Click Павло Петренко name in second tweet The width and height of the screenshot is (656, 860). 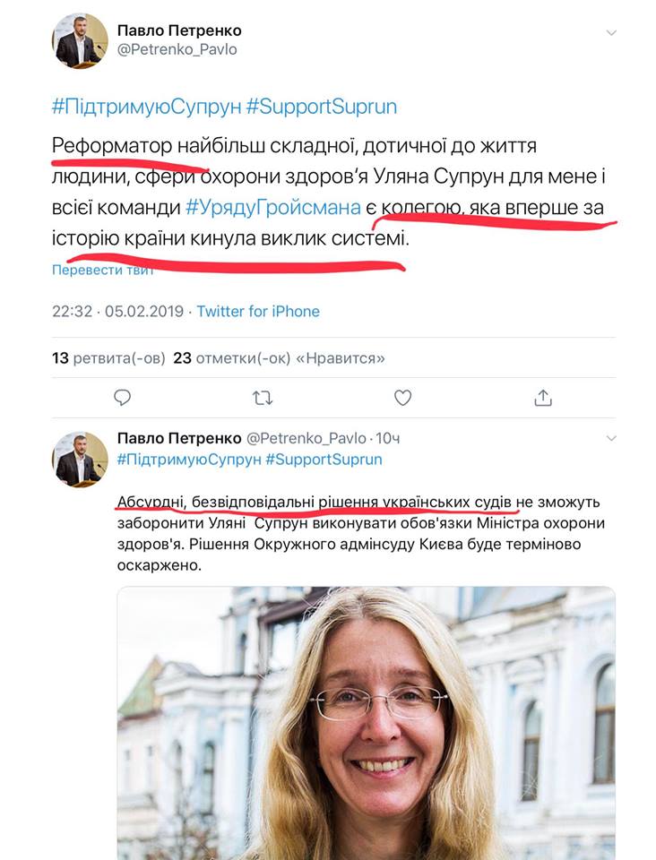click(x=179, y=438)
